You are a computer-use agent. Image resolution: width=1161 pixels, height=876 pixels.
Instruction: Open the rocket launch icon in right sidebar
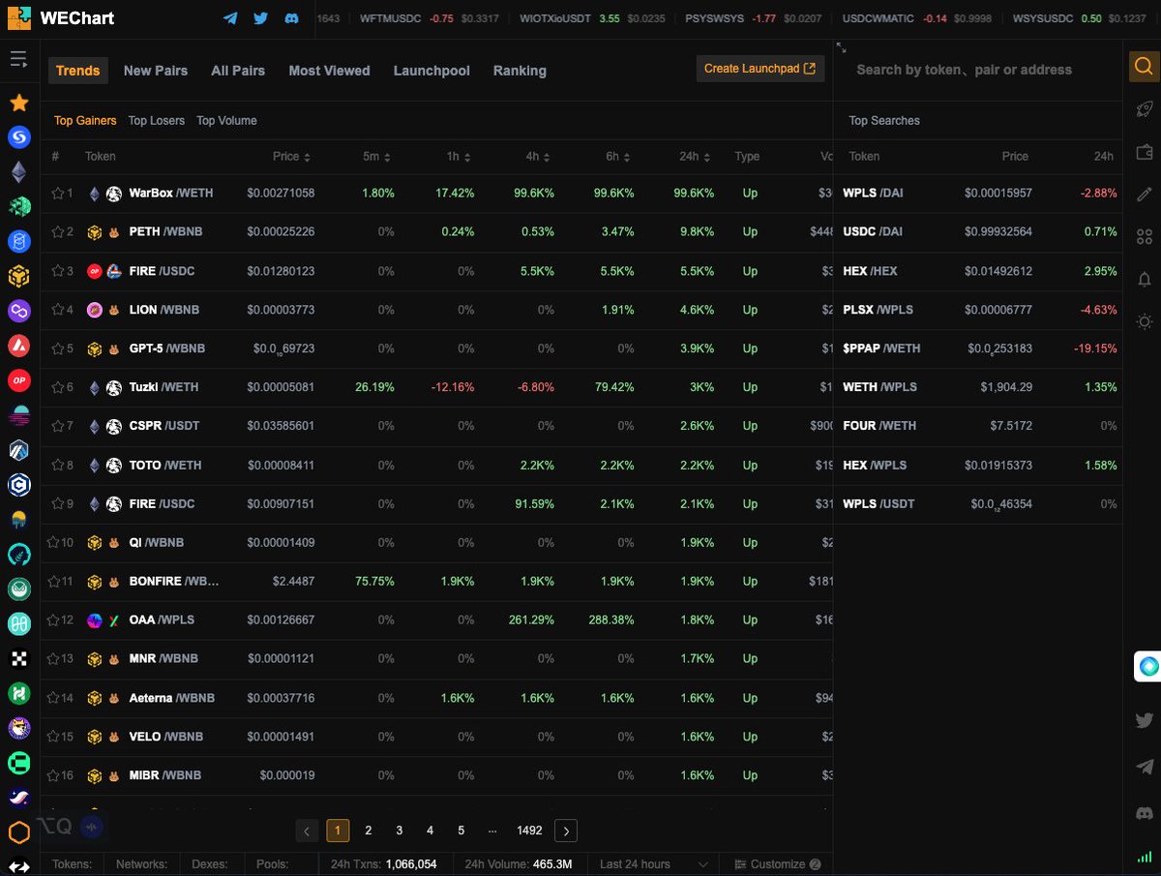pyautogui.click(x=1145, y=109)
